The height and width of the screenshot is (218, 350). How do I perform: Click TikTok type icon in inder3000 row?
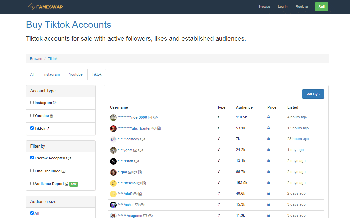tap(219, 117)
